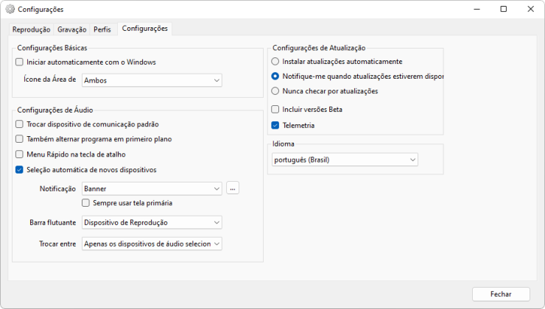
Task: Open notification options with the ellipsis button
Action: click(233, 188)
